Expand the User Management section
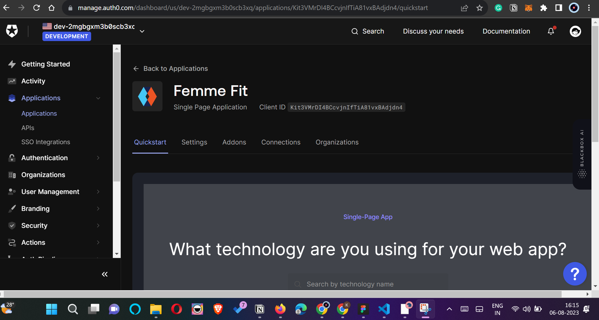The image size is (599, 320). (x=98, y=191)
